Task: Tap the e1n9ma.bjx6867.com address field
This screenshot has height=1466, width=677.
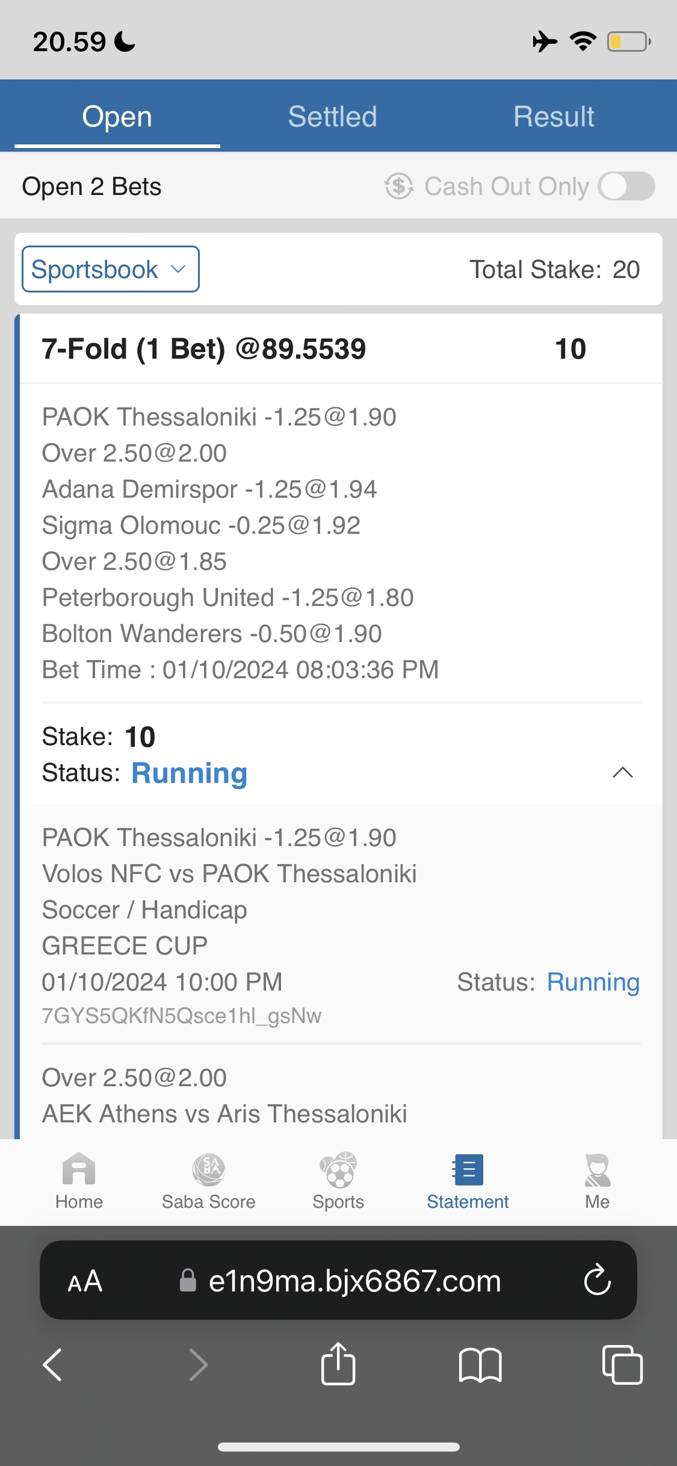Action: (354, 1281)
